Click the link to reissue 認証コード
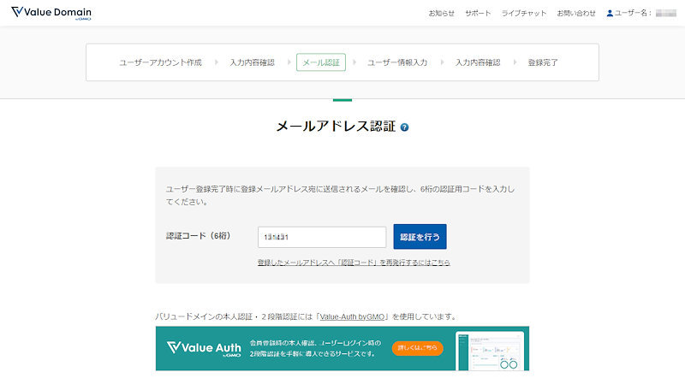685x390 pixels. (353, 263)
